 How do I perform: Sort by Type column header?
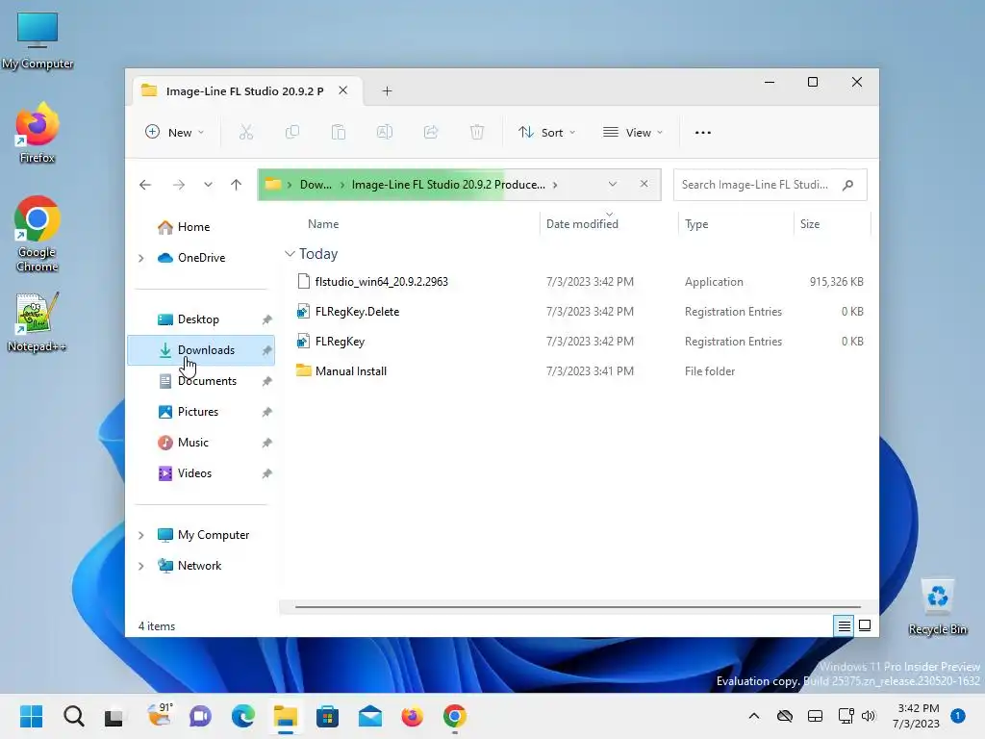(696, 224)
